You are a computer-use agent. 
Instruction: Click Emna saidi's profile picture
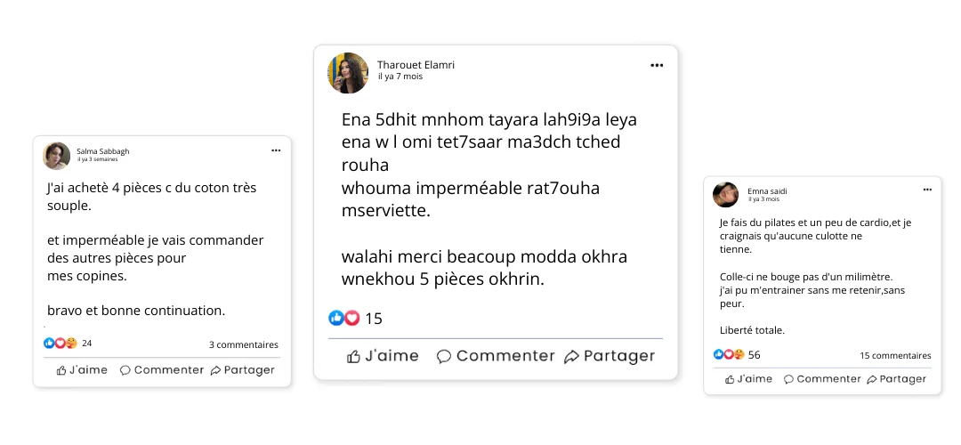tap(726, 195)
